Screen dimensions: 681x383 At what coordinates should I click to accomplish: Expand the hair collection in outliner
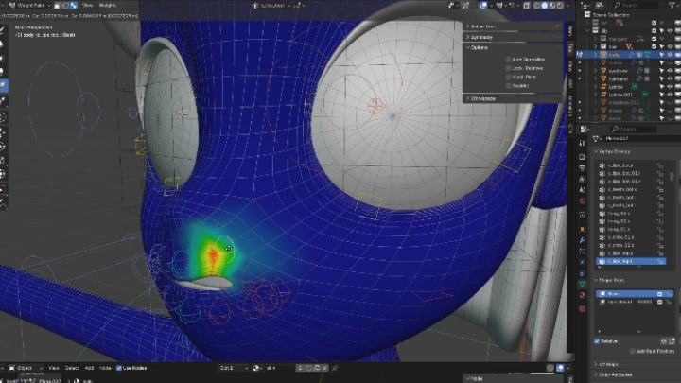(x=596, y=46)
